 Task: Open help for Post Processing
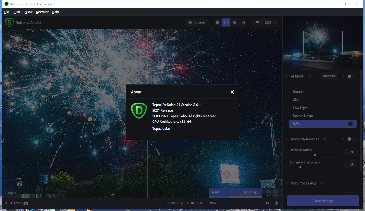321,183
